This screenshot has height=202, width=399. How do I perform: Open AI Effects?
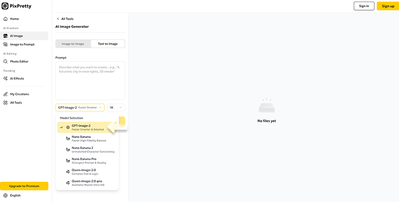(x=24, y=79)
